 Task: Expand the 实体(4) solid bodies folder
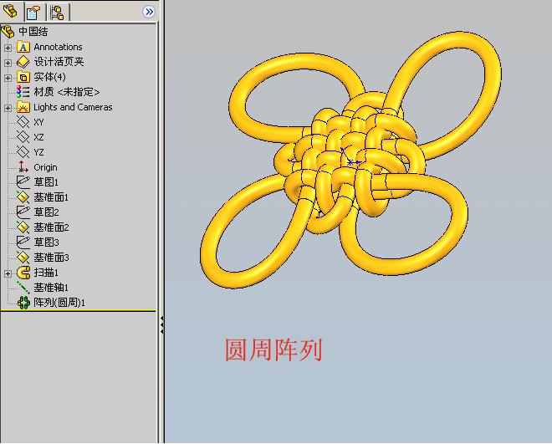(8, 78)
